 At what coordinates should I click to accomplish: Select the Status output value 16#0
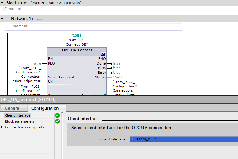point(117,77)
